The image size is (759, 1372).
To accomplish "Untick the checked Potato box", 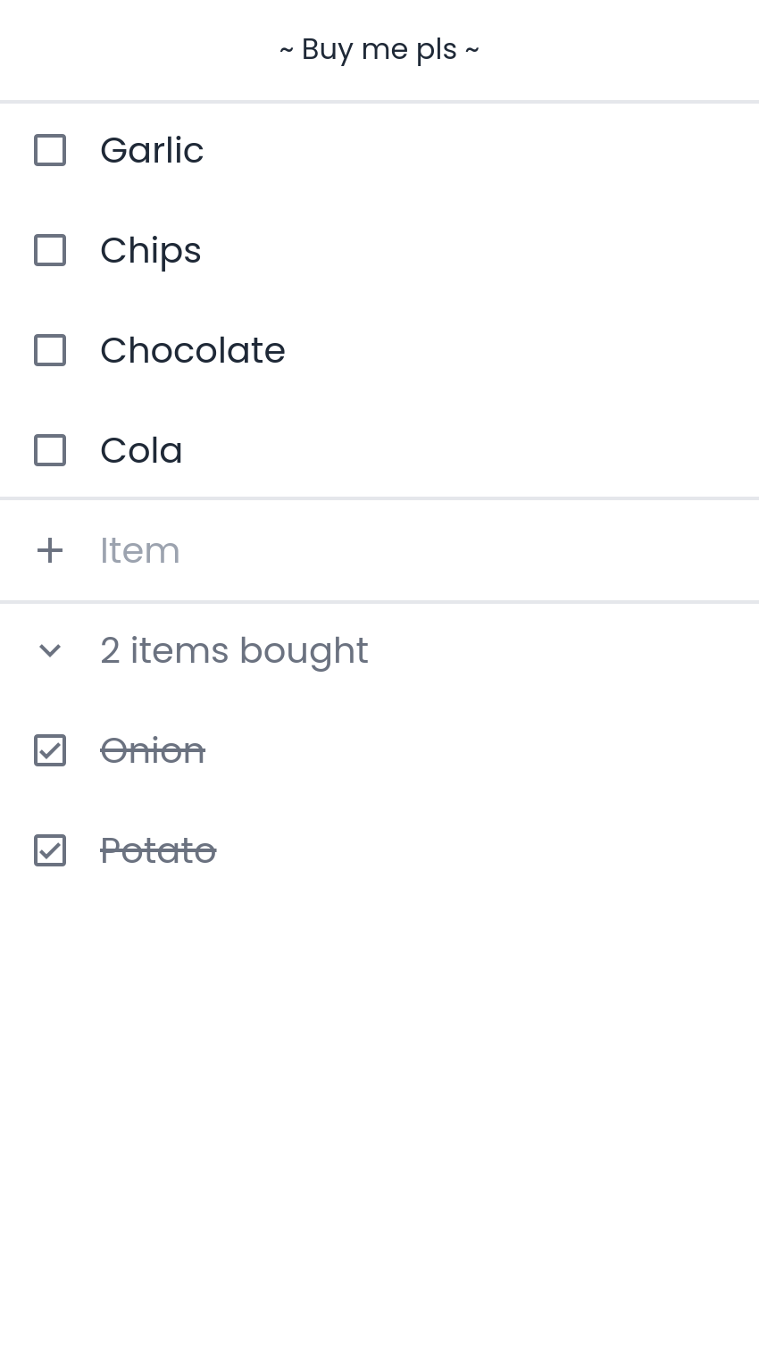I will tap(50, 850).
